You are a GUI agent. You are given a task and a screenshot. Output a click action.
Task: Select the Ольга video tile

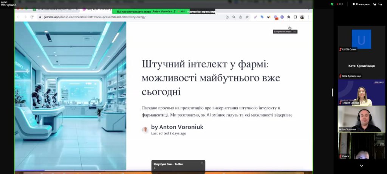point(361,146)
